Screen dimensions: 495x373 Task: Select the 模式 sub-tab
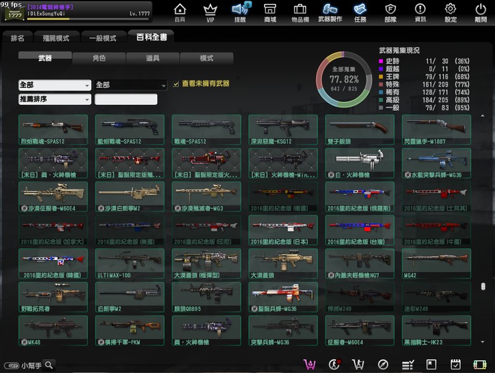tap(207, 58)
